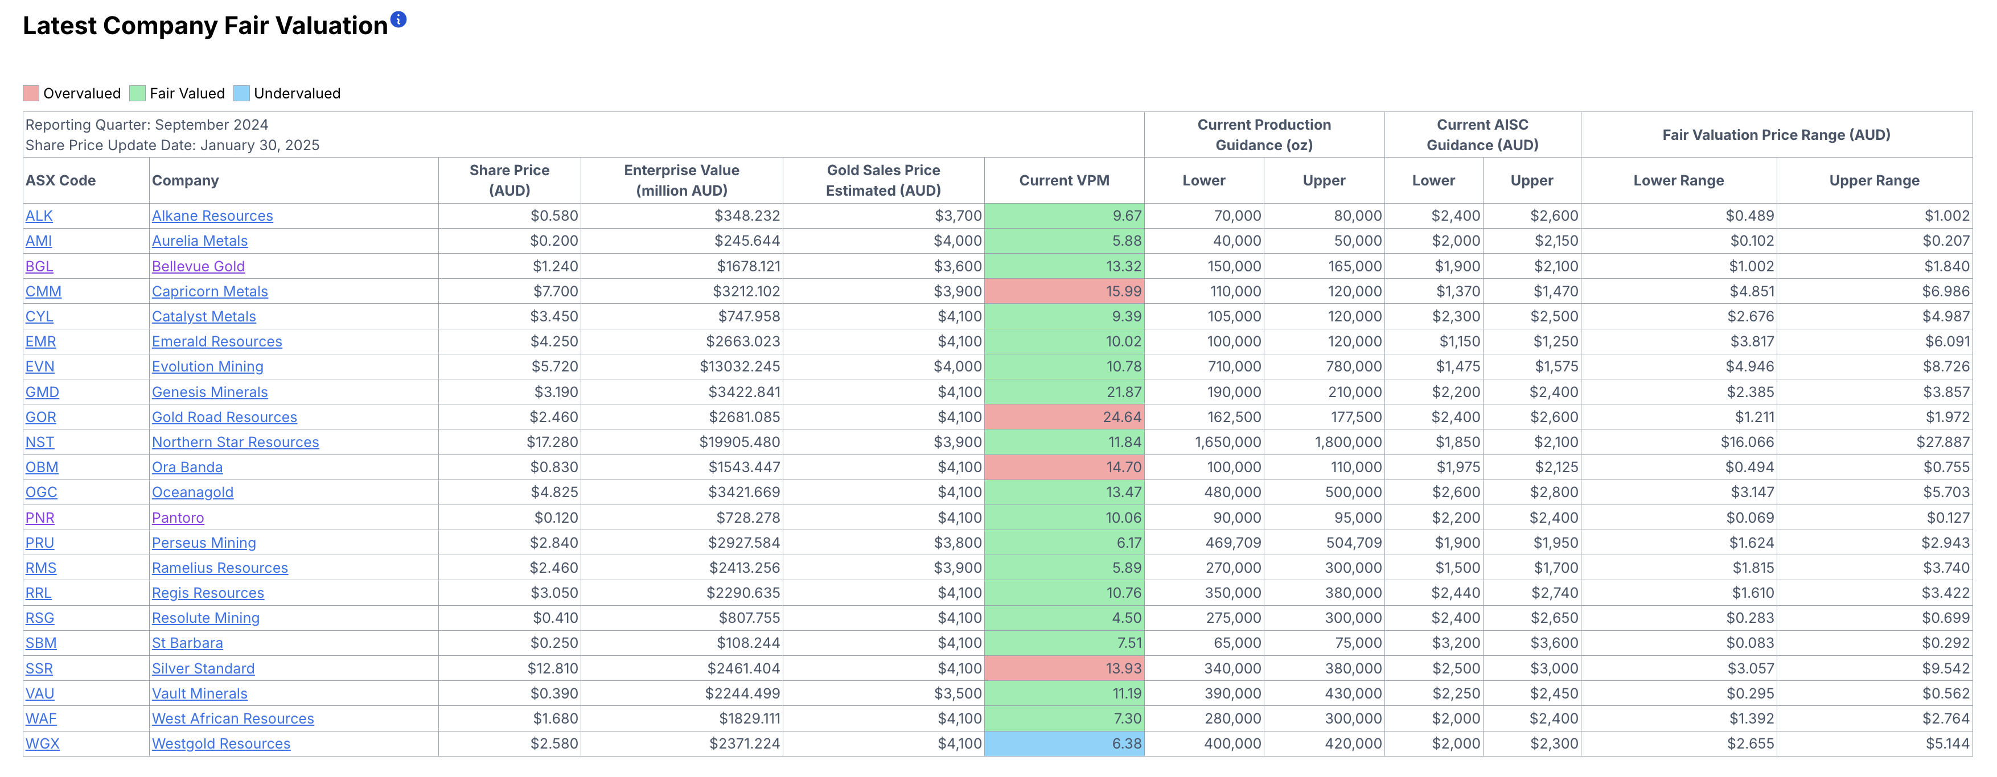The width and height of the screenshot is (1997, 777).
Task: Open the Emerald Resources company link
Action: (217, 342)
